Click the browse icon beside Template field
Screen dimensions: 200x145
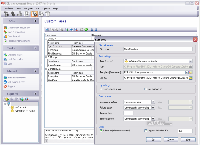(190, 72)
